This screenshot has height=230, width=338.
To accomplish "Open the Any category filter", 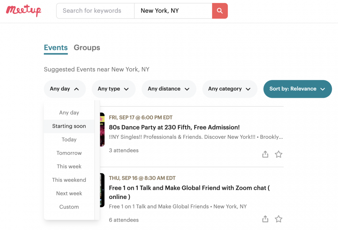I will pyautogui.click(x=230, y=89).
